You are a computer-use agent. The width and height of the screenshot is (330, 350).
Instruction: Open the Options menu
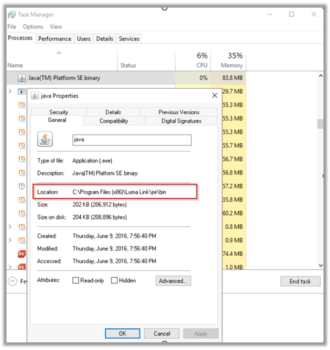click(x=33, y=27)
